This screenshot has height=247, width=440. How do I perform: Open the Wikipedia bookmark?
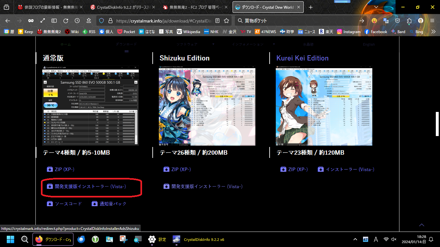188,32
